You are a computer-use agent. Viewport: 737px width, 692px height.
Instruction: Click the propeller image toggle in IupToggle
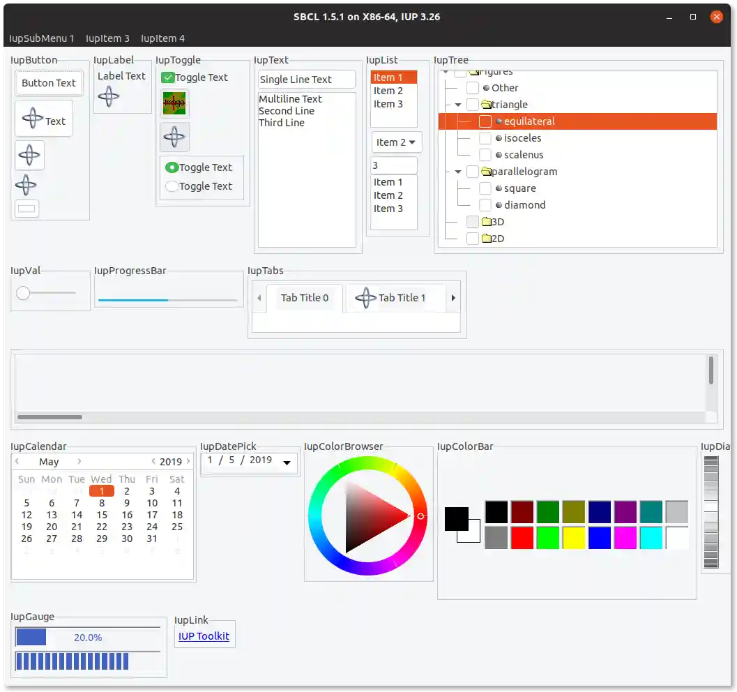[x=174, y=103]
